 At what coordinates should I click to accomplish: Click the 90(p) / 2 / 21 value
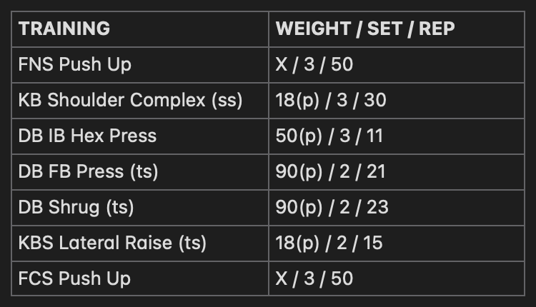click(330, 172)
